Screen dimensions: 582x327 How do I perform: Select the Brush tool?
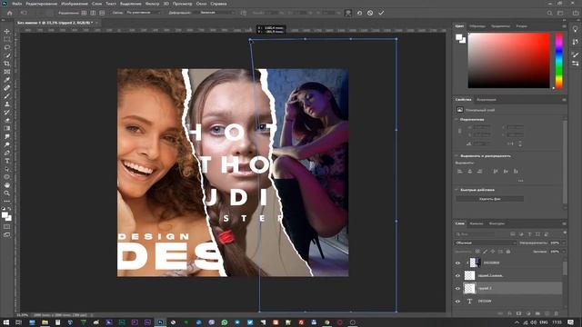(6, 96)
